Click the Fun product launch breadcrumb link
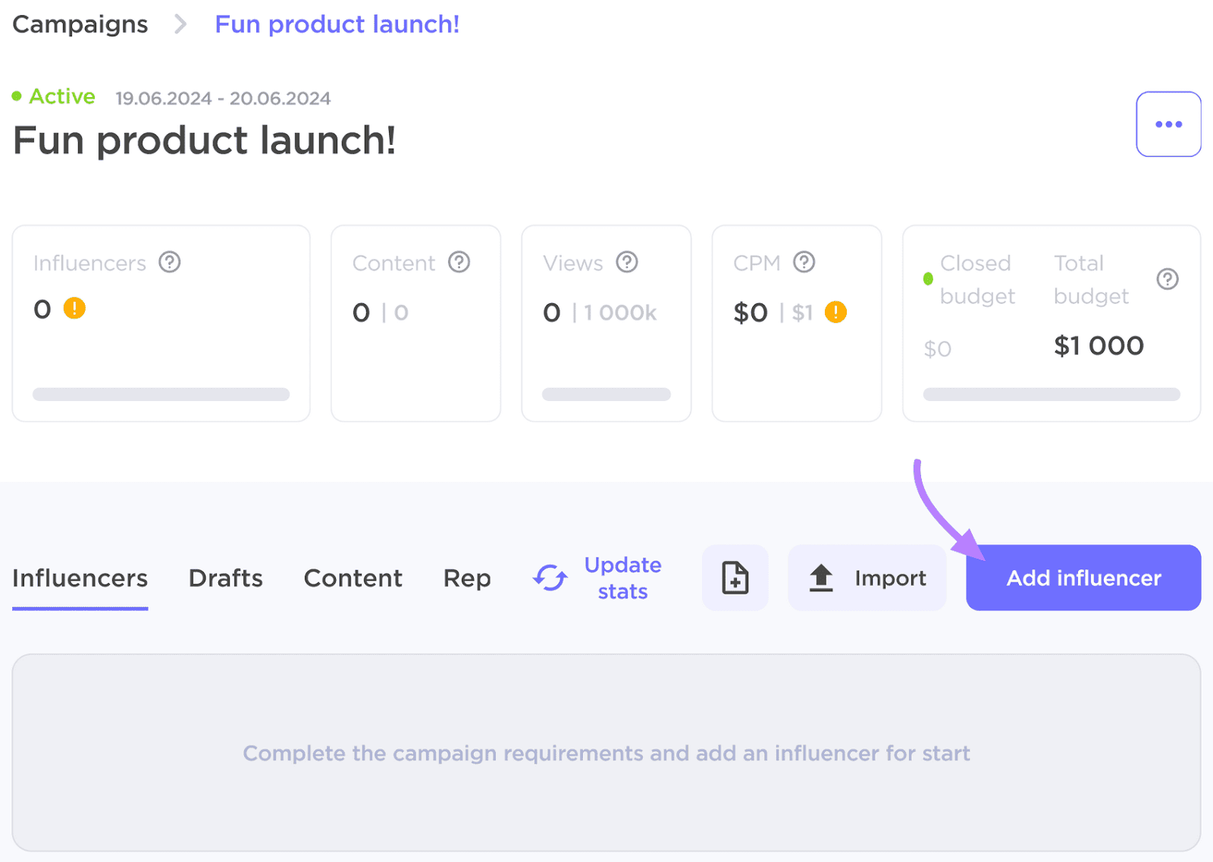This screenshot has height=862, width=1213. pyautogui.click(x=337, y=24)
